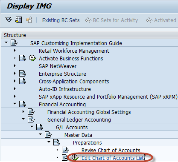Collapse the Financial Accounting node
This screenshot has width=178, height=162.
(x=15, y=104)
